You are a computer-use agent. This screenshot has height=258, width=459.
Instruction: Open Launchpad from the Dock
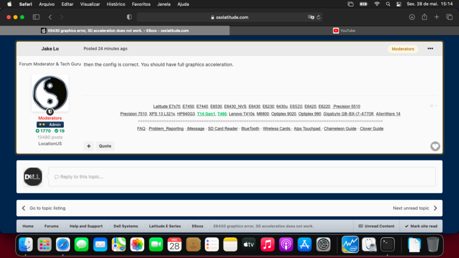click(44, 244)
